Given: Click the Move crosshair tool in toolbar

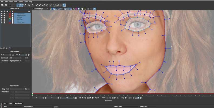Looking at the screenshot, I should point(61,5).
